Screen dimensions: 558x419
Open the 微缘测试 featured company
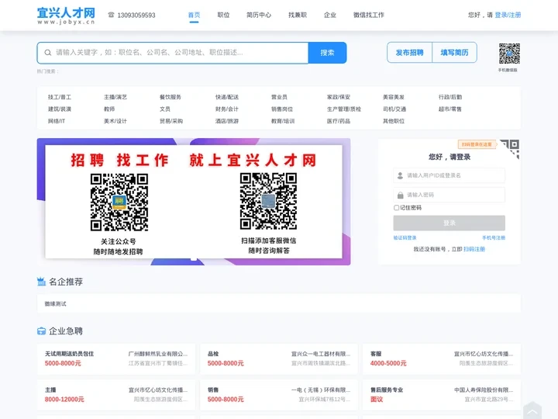click(x=55, y=304)
